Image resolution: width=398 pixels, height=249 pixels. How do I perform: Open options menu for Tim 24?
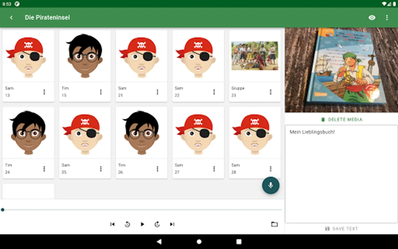[x=44, y=169]
